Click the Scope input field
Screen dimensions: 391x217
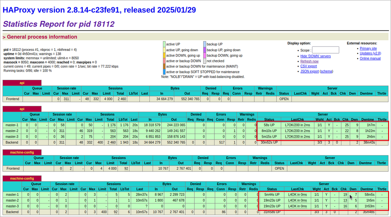(325, 50)
